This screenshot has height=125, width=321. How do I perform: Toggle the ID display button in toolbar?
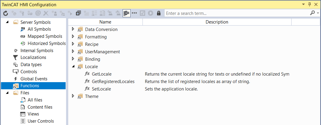pos(126,13)
